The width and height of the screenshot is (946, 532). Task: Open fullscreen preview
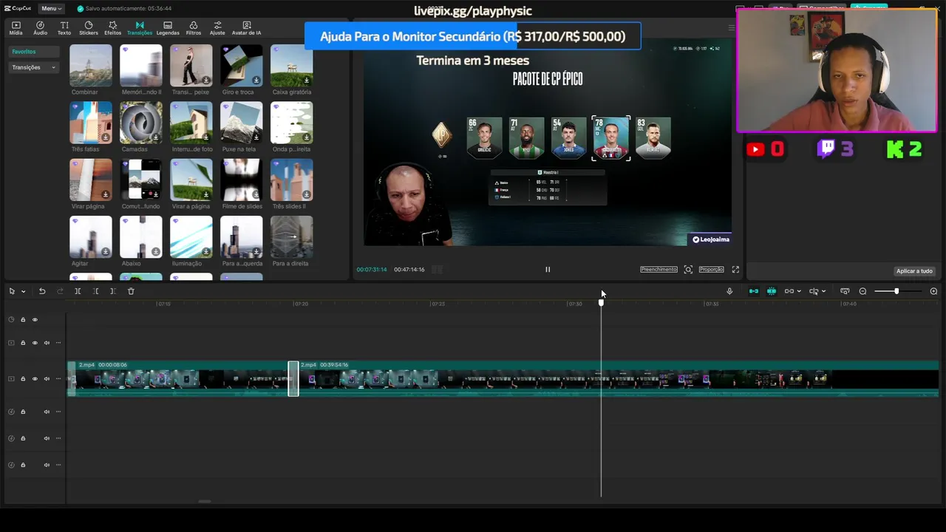(735, 270)
